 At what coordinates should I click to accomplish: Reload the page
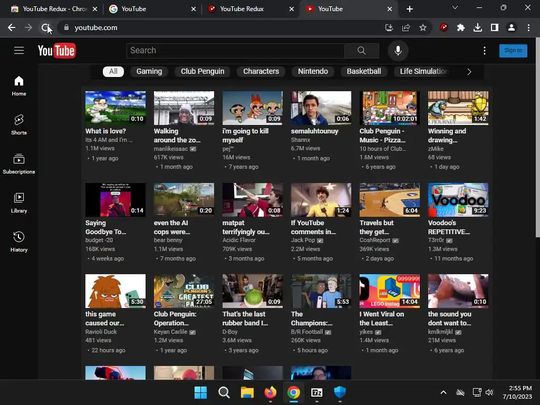click(x=45, y=27)
